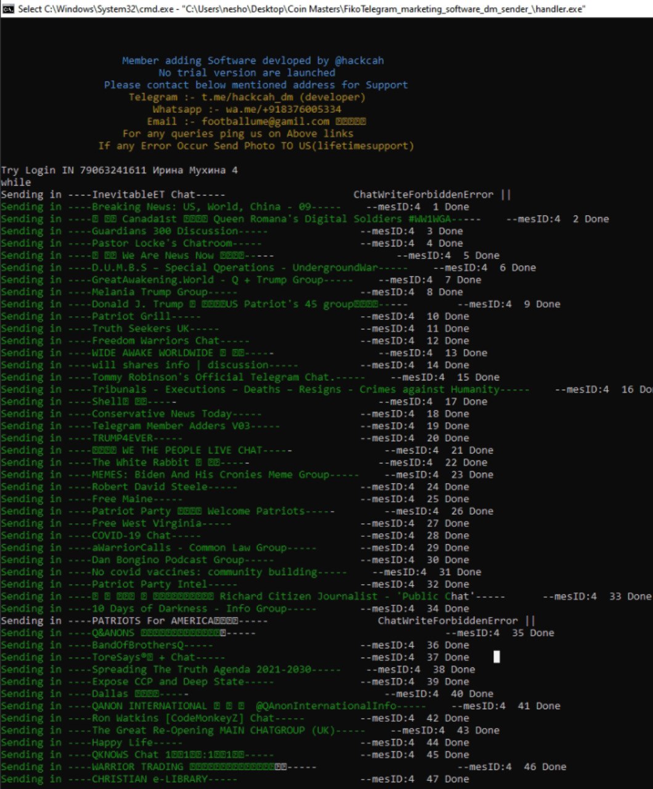Click the 'InevitableET Chat' sending line

256,195
